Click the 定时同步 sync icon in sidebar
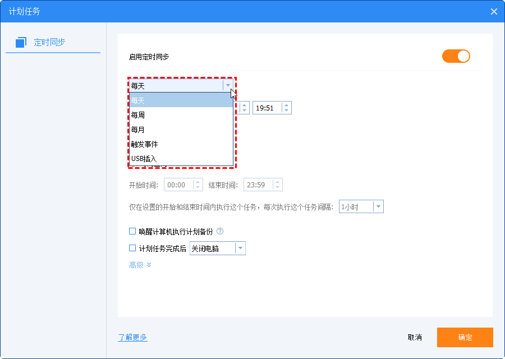 (21, 42)
